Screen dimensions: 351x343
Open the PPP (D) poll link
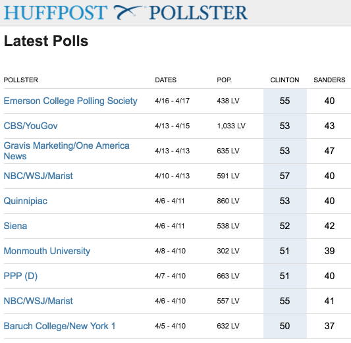[x=20, y=276]
